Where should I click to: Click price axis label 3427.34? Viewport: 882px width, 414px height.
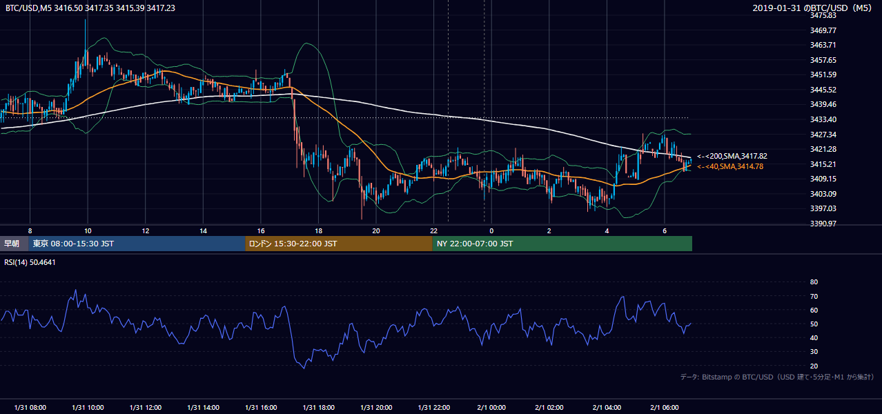click(824, 135)
